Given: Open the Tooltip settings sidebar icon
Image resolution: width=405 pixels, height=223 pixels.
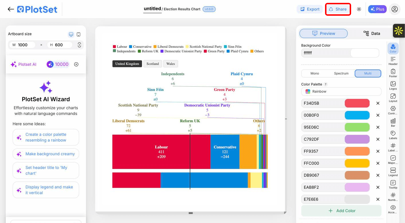Looking at the screenshot, I should [393, 184].
